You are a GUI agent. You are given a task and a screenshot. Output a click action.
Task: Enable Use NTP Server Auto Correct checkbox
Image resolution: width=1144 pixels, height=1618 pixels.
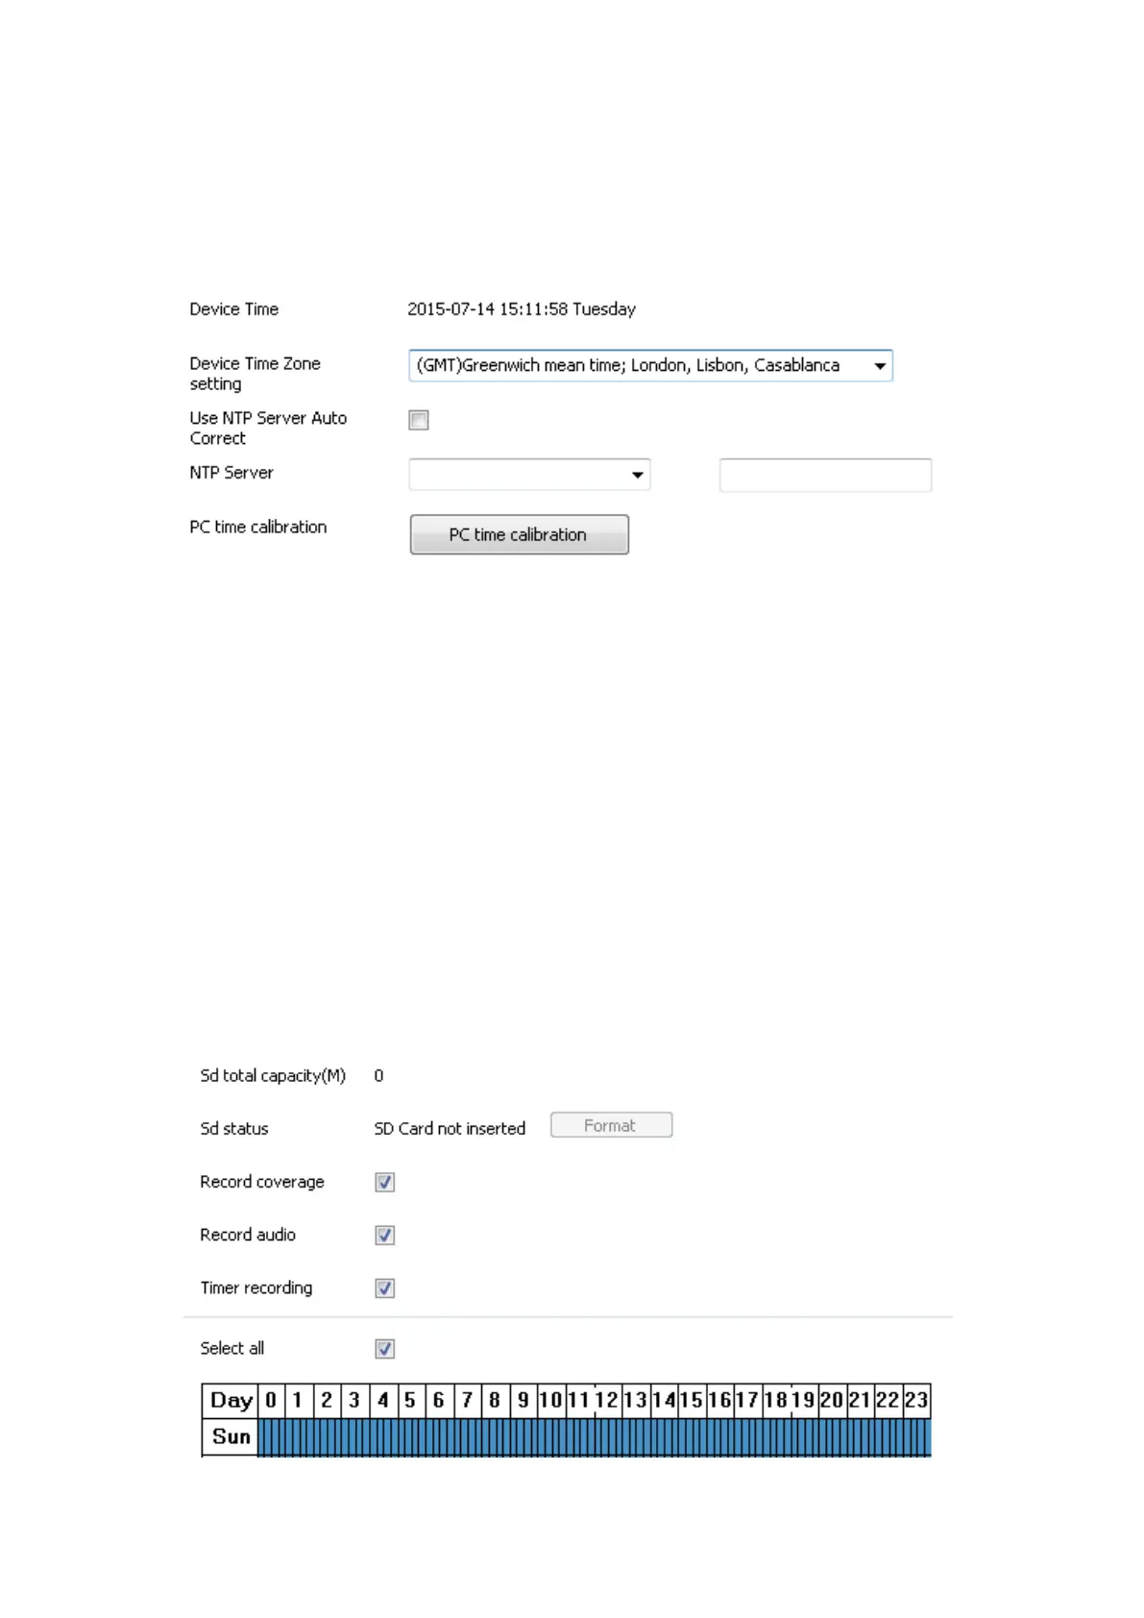(x=419, y=420)
